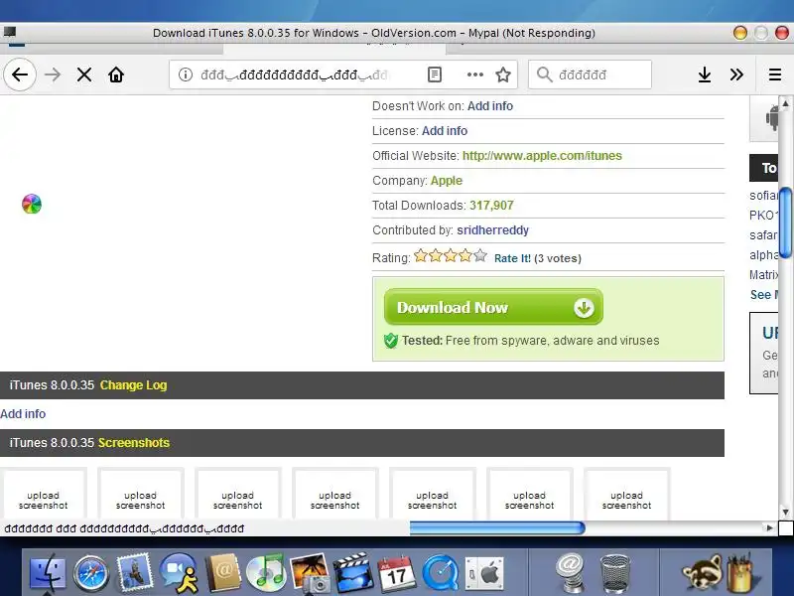Image resolution: width=794 pixels, height=596 pixels.
Task: Click horizontal scrollbar right arrow
Action: [x=770, y=528]
